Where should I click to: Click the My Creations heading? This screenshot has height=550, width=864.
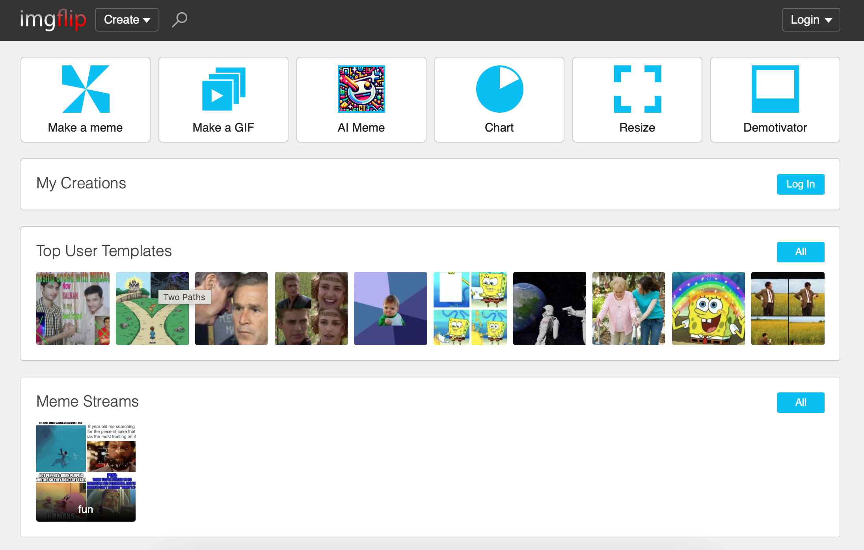tap(81, 184)
